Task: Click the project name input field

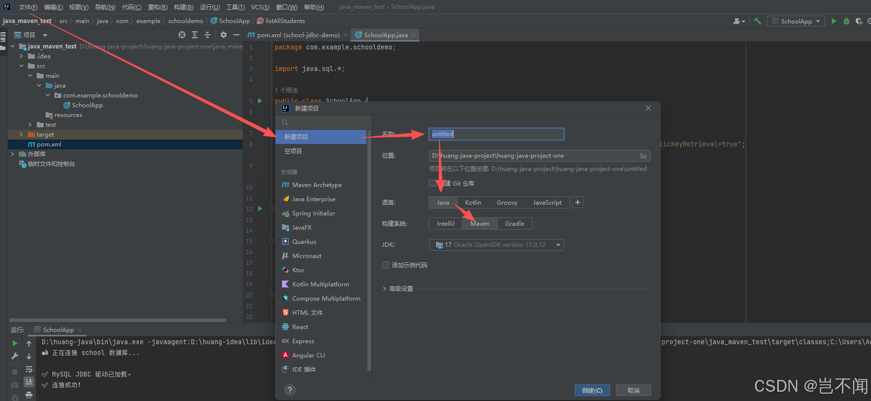Action: tap(496, 134)
